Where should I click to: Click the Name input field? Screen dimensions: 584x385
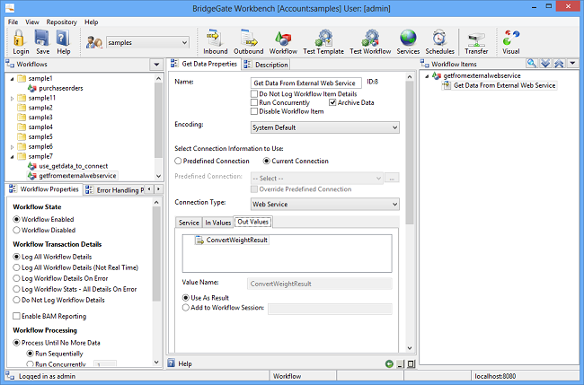click(306, 83)
